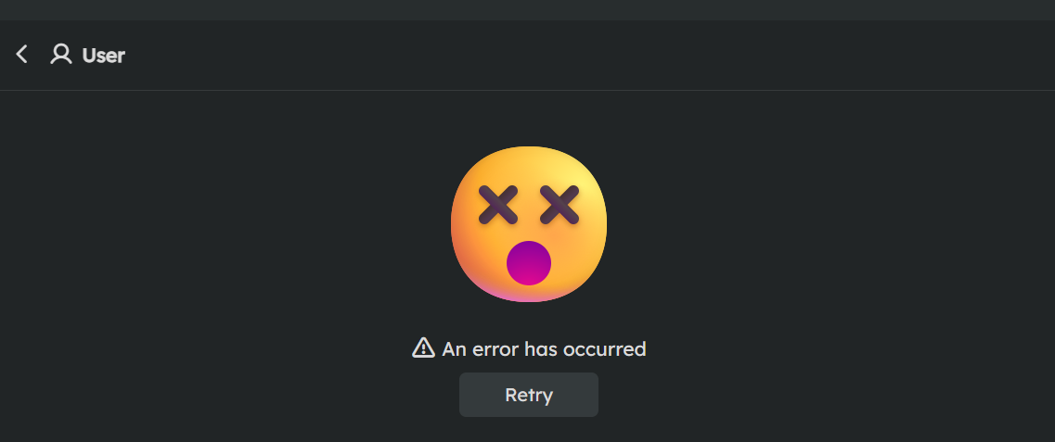Click the emoji's left X-shaped eye
This screenshot has width=1055, height=442.
coord(498,205)
